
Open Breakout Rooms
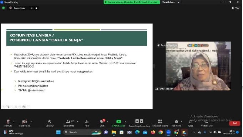[x=160, y=123]
